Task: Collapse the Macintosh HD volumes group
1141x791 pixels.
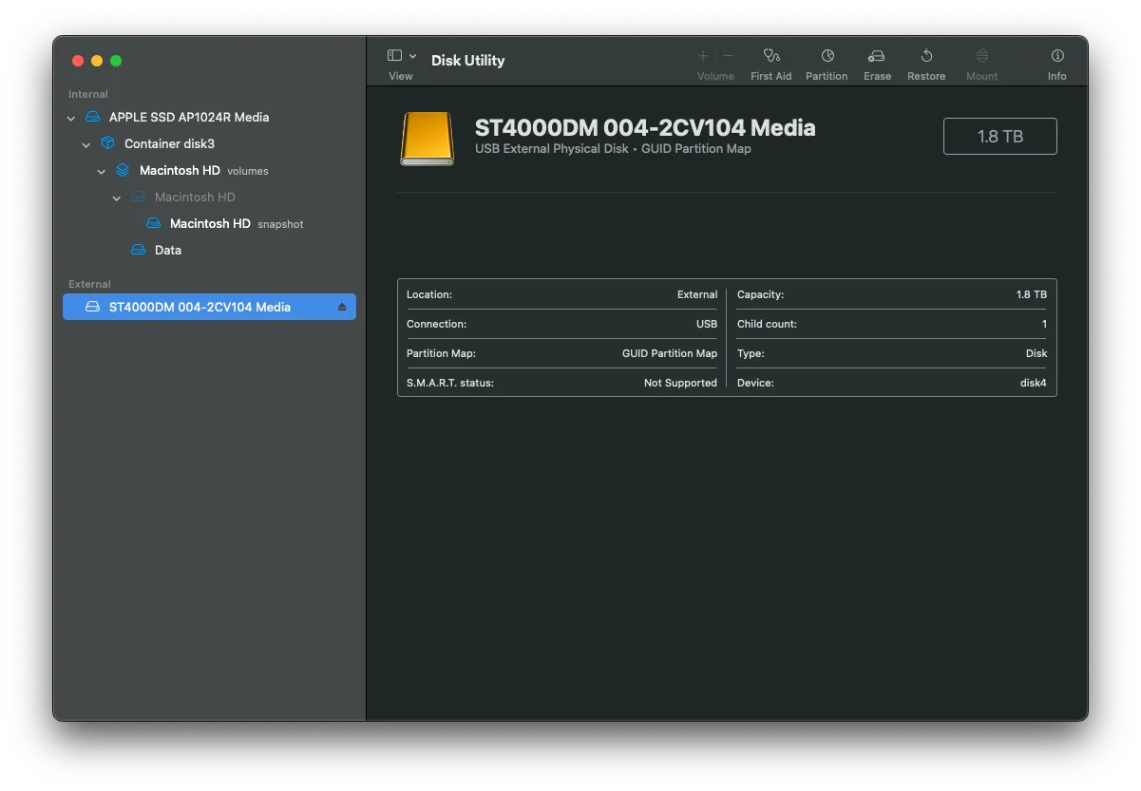Action: click(x=102, y=171)
